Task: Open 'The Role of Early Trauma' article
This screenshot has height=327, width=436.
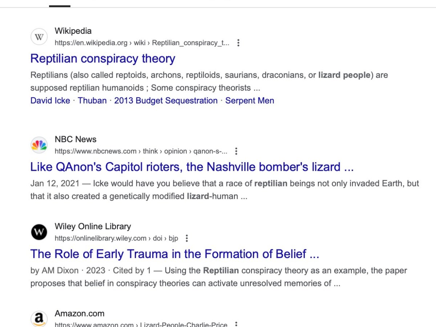Action: [x=174, y=254]
